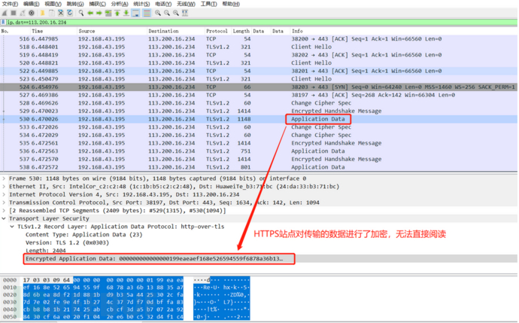Open the 统计(S) menu
This screenshot has width=519, height=323.
(x=141, y=4)
